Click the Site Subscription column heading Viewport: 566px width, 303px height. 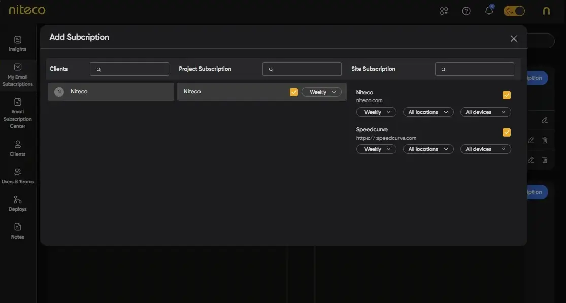click(373, 69)
